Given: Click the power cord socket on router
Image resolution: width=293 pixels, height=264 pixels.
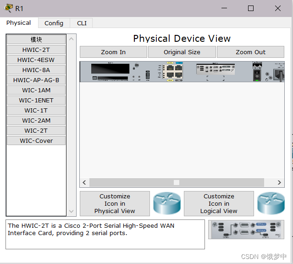Looking at the screenshot, I should tap(279, 74).
